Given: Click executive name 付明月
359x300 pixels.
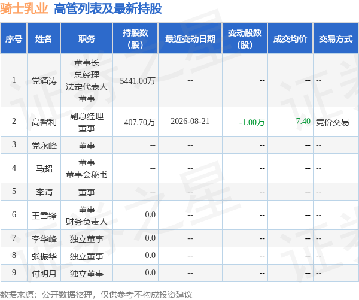Looking at the screenshot, I should click(x=44, y=273).
